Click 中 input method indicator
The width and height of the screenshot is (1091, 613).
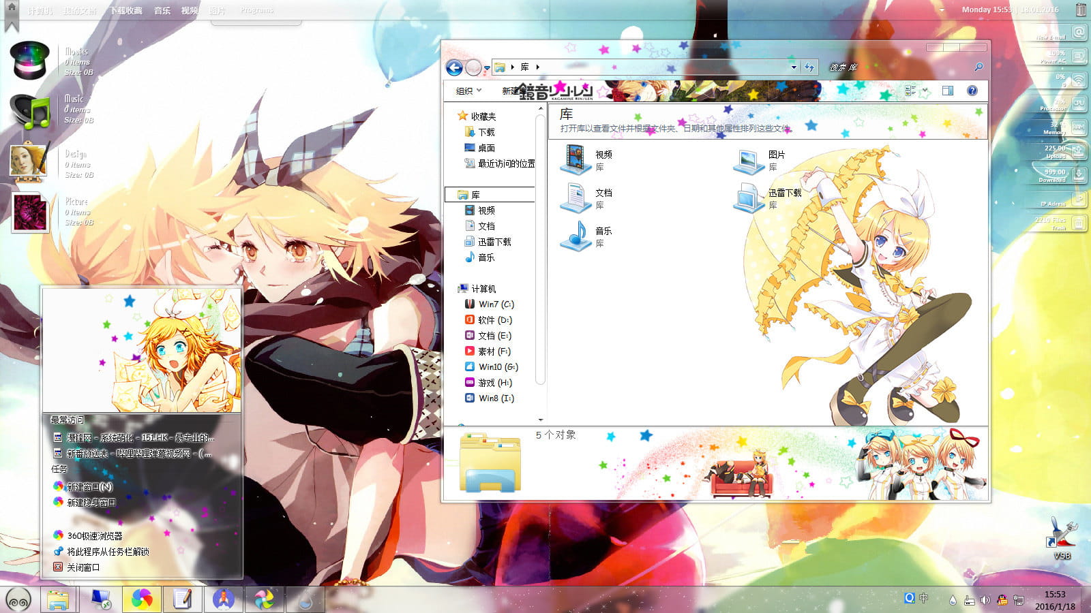coord(924,598)
